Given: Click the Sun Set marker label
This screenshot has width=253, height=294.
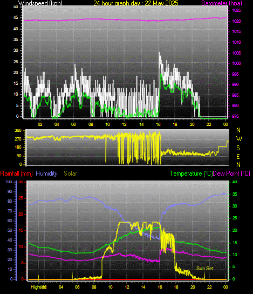Looking at the screenshot, I should point(205,269).
